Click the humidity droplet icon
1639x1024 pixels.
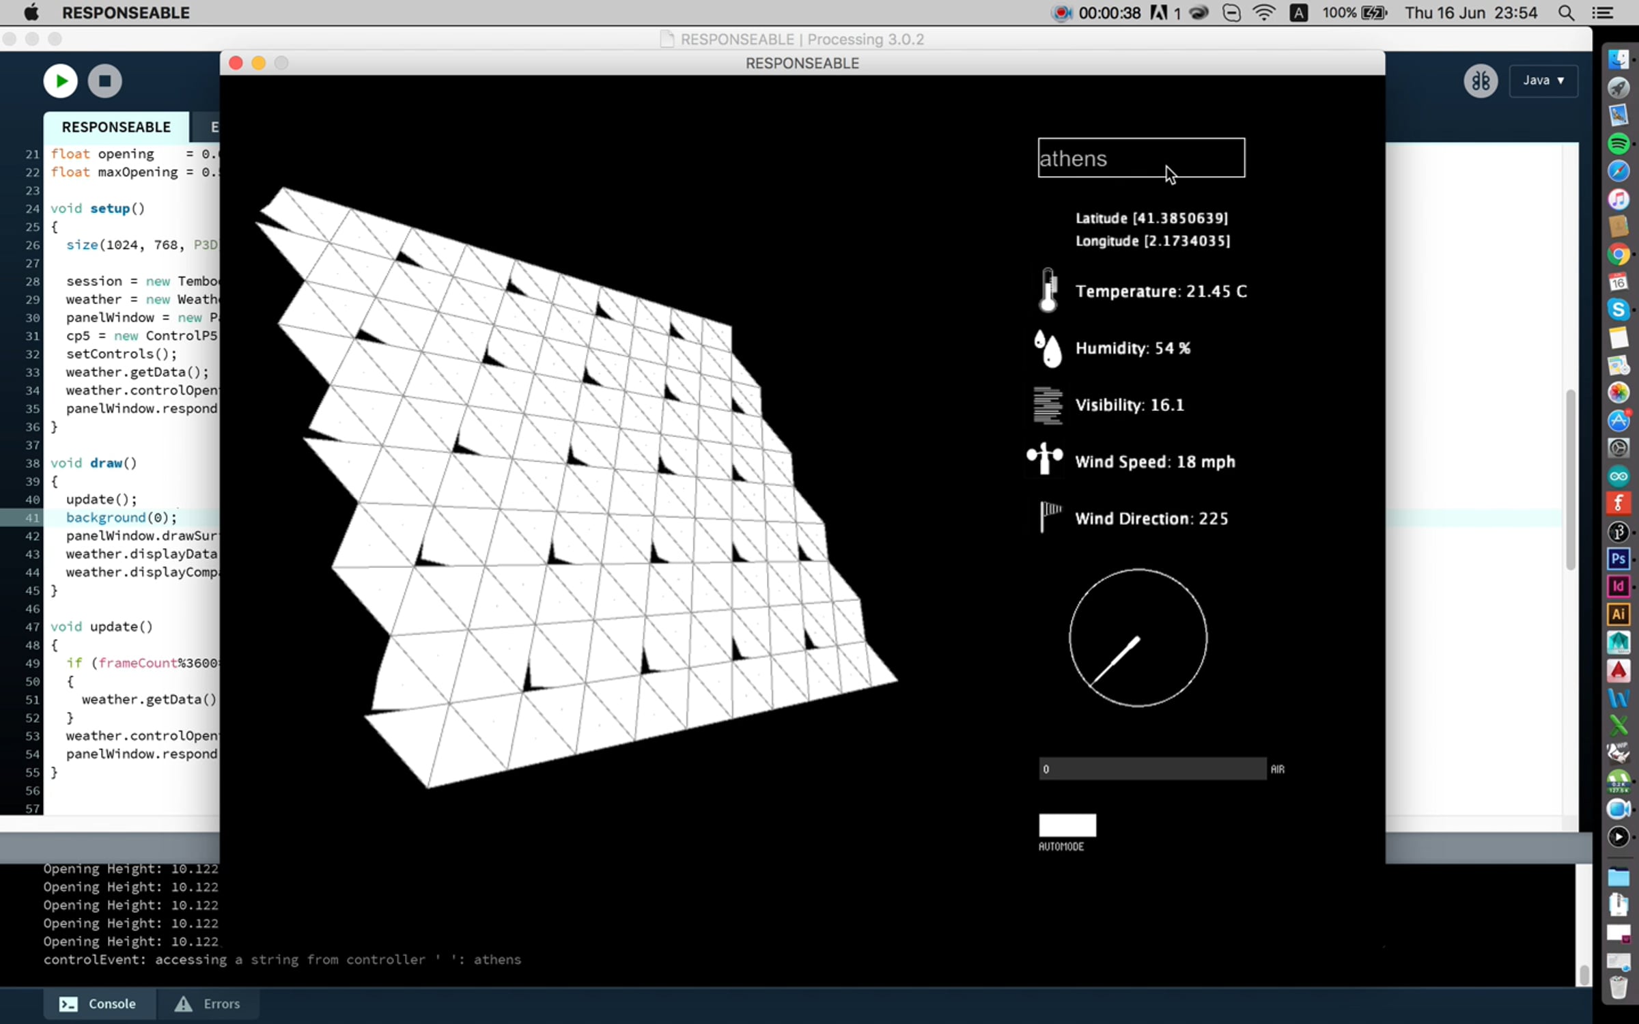click(1048, 348)
